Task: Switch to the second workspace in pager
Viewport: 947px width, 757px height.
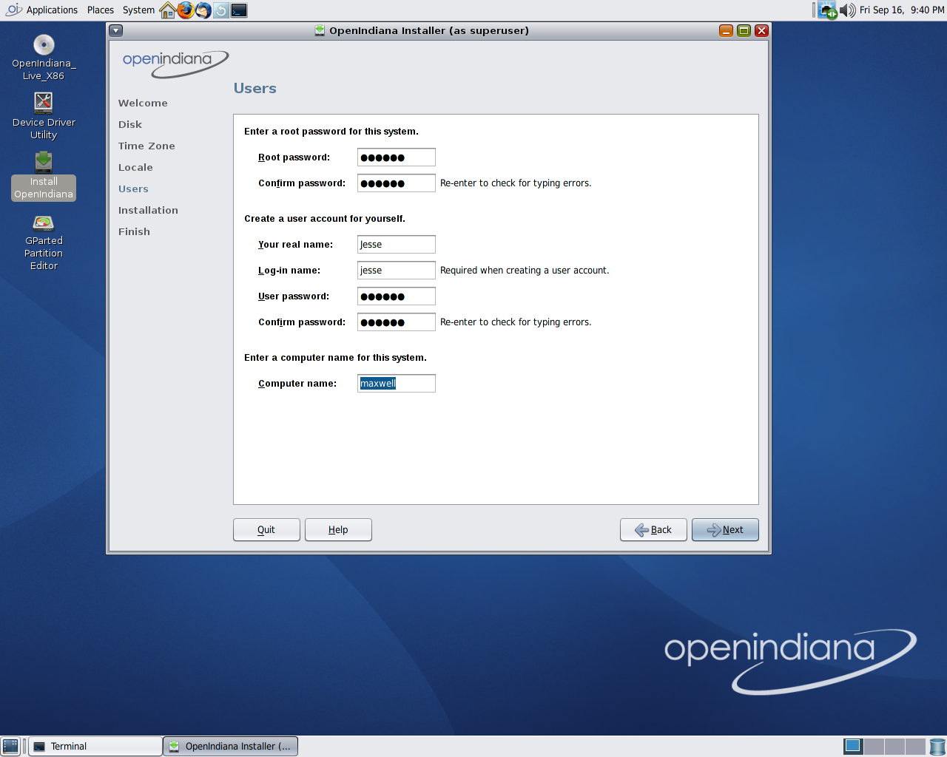Action: tap(874, 747)
